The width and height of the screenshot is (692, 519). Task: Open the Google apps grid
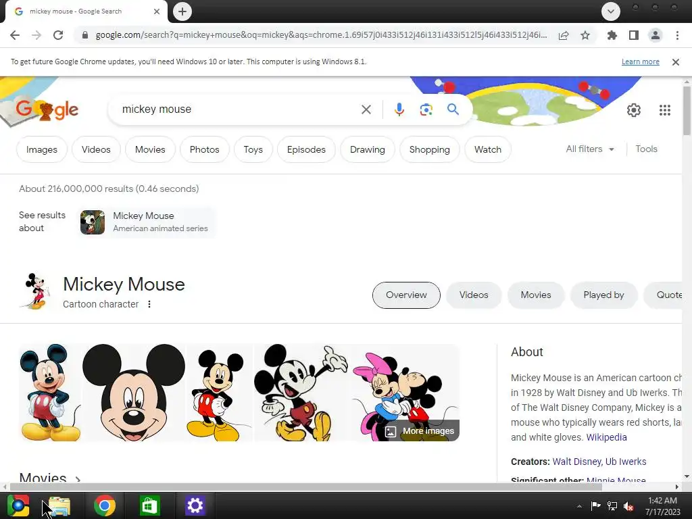click(x=665, y=110)
